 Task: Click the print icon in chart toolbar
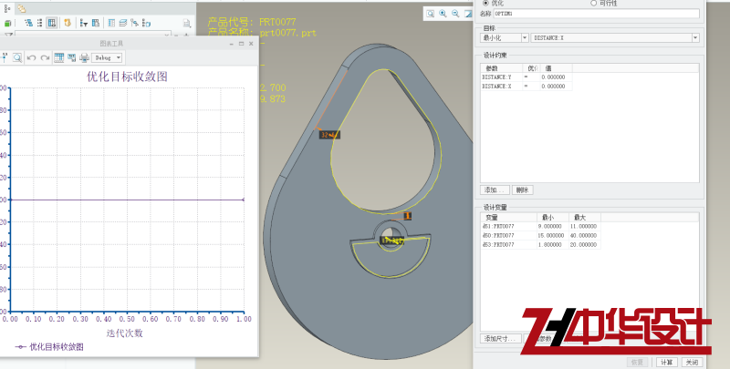point(85,57)
